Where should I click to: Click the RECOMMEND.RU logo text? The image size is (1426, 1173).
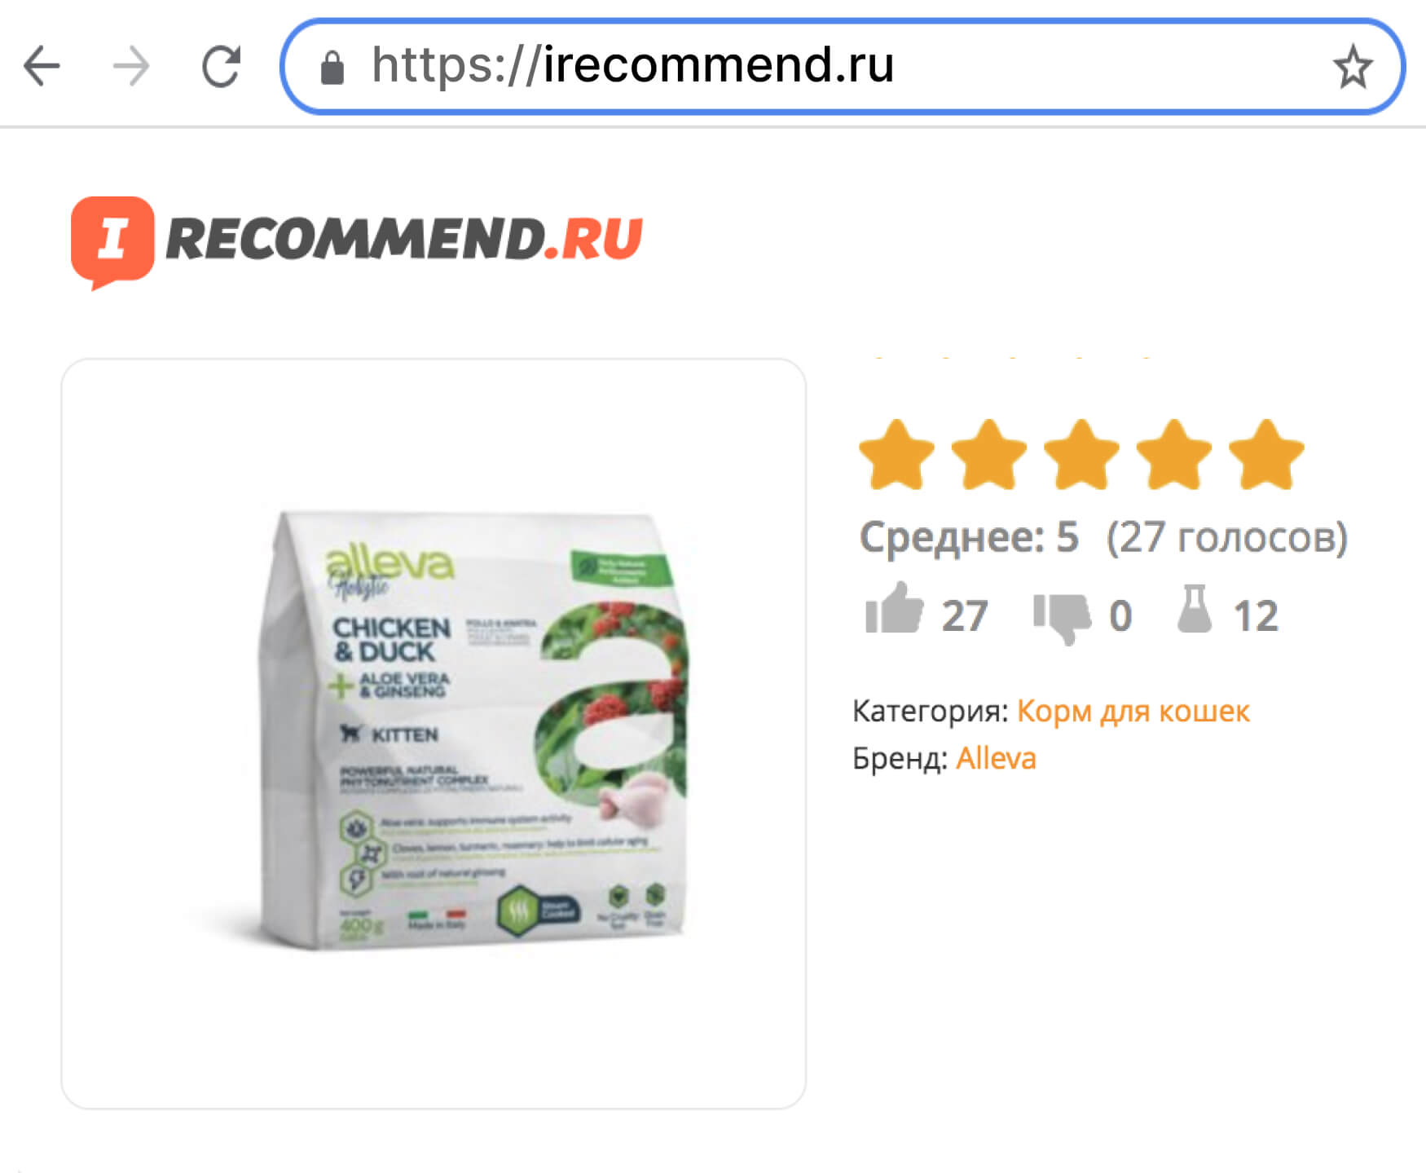pos(404,240)
